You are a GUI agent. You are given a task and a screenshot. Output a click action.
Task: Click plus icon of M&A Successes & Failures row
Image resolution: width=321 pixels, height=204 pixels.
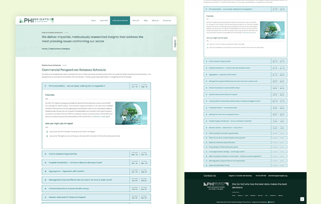(206, 156)
